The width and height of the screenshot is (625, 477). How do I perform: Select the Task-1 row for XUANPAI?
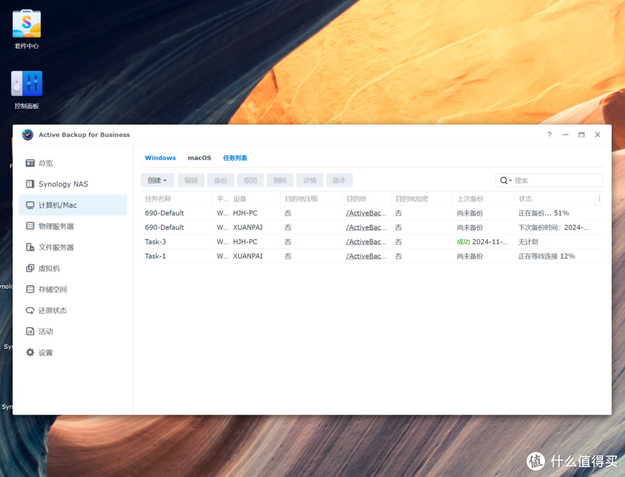[155, 256]
